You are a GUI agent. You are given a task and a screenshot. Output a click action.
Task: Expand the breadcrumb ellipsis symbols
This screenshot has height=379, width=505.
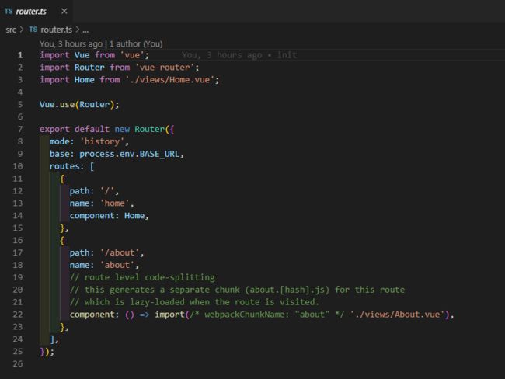coord(85,30)
